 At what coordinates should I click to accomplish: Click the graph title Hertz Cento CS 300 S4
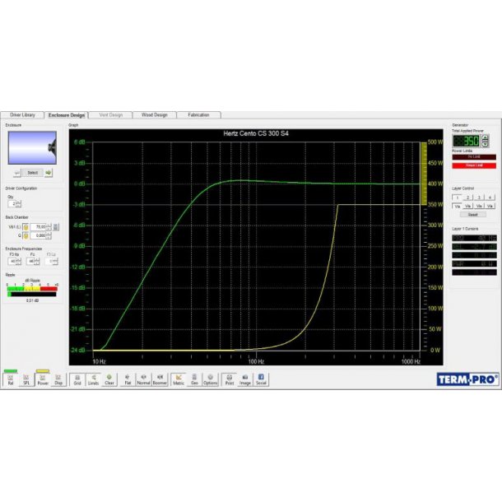[x=256, y=133]
